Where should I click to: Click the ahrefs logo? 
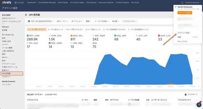(x=7, y=2)
